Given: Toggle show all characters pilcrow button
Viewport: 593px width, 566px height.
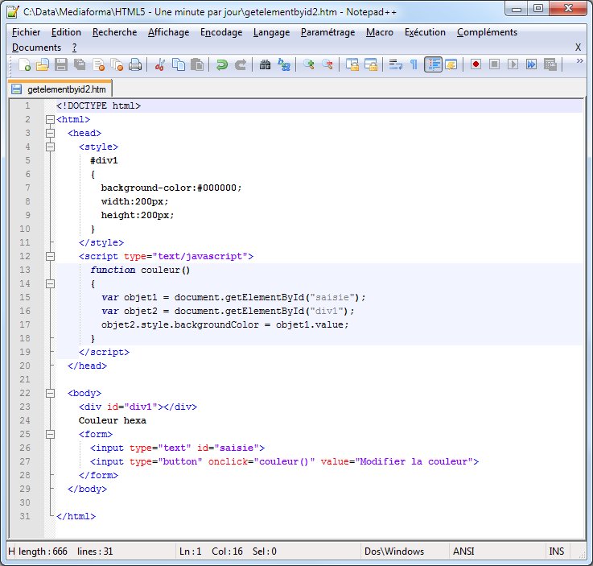Looking at the screenshot, I should (414, 65).
